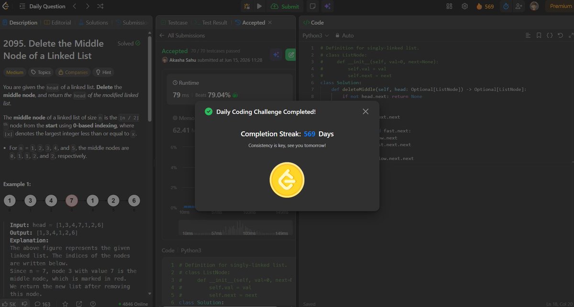The width and height of the screenshot is (574, 307).
Task: Click the Runtime 79 ms card
Action: (x=229, y=89)
